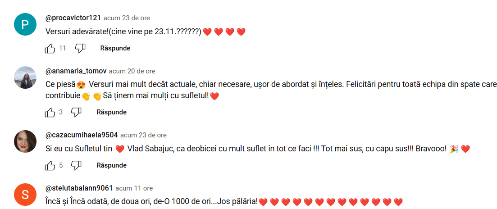Image resolution: width=497 pixels, height=209 pixels.
Task: Click Răspunde under @cazacumihaela9504's comment
Action: [x=112, y=165]
